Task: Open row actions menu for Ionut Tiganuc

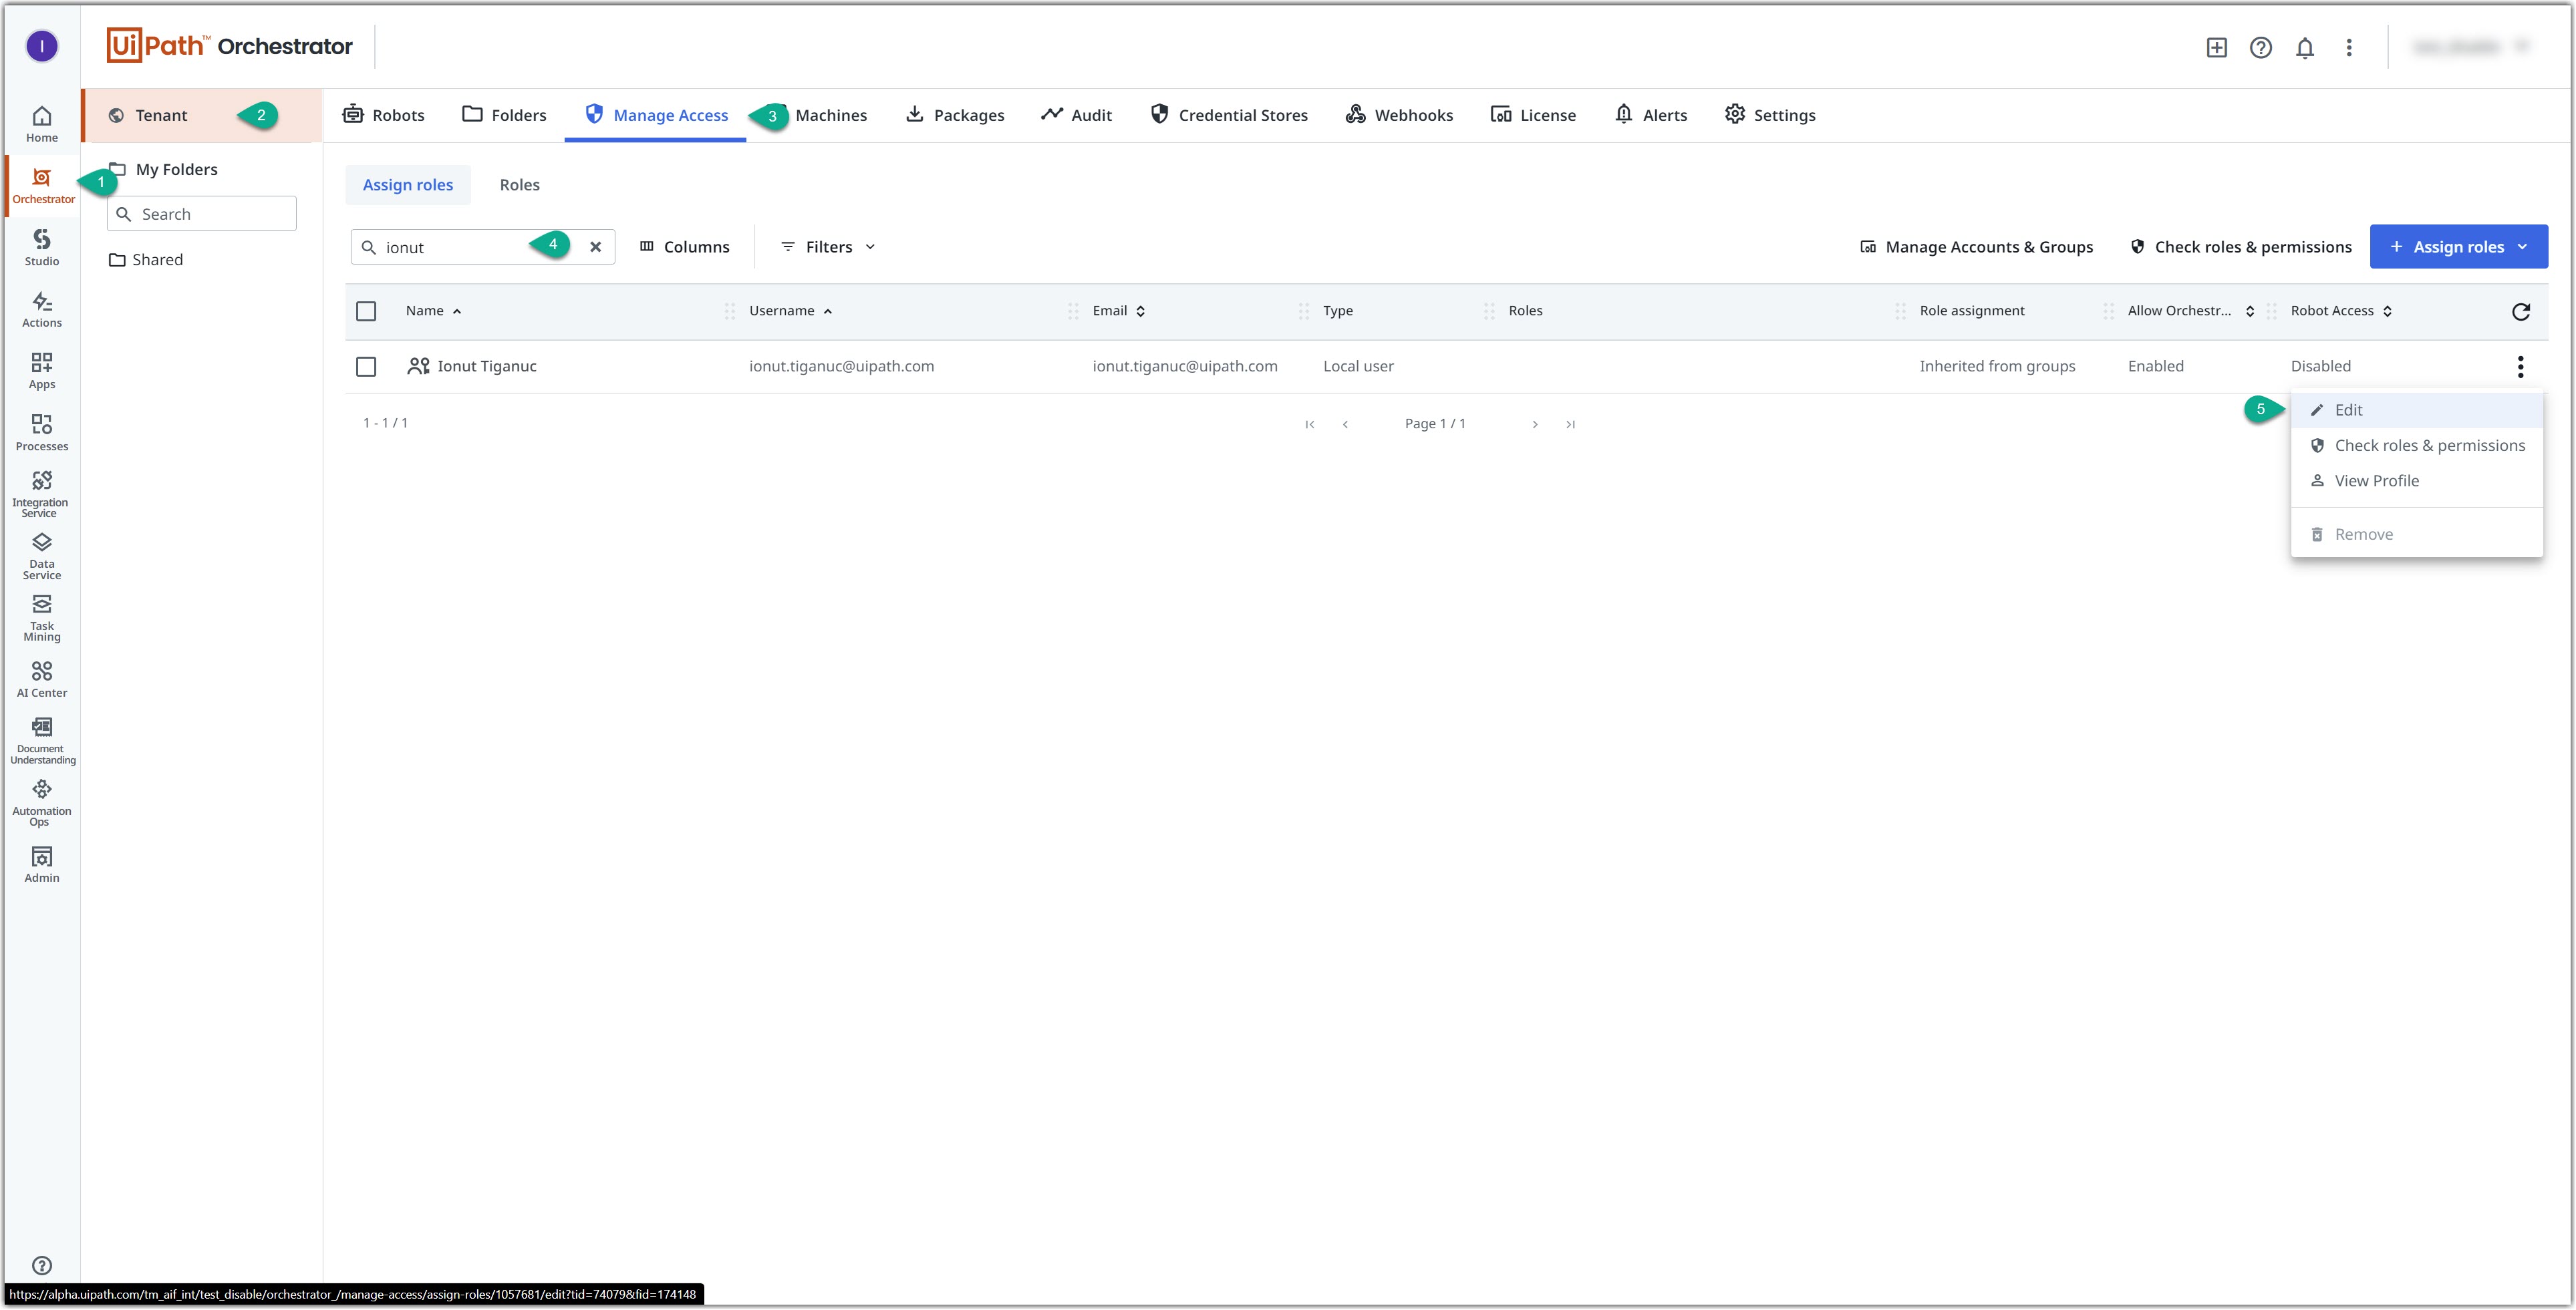Action: [x=2520, y=366]
